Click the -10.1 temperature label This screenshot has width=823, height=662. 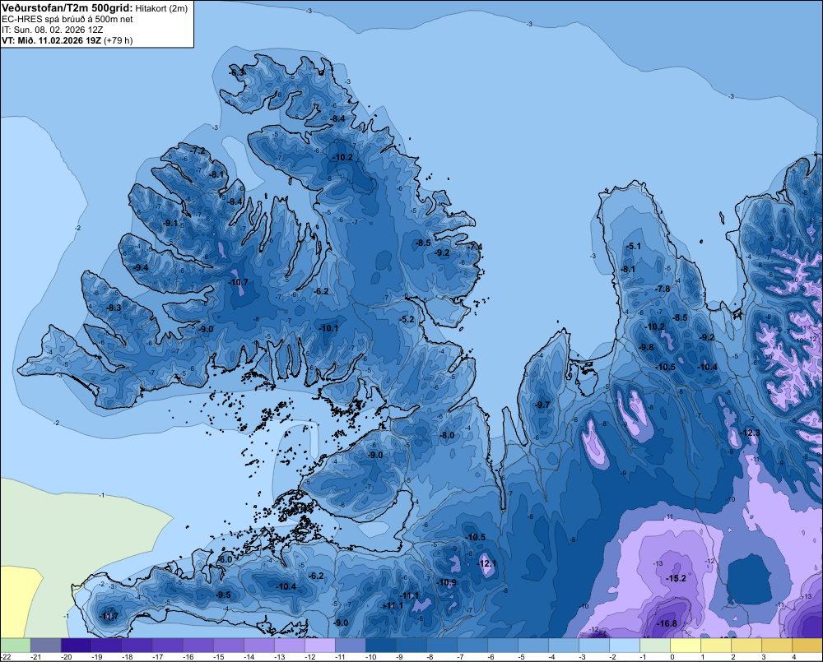click(328, 328)
